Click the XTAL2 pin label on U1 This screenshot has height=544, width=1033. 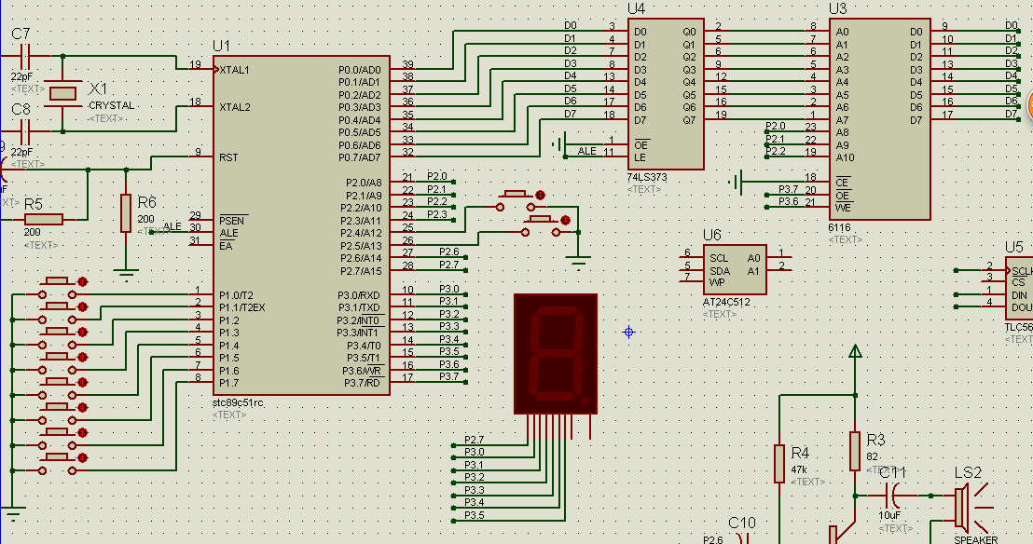(x=235, y=107)
